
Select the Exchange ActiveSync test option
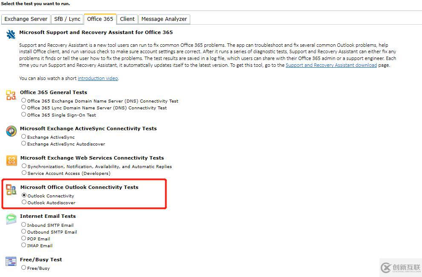(x=24, y=137)
